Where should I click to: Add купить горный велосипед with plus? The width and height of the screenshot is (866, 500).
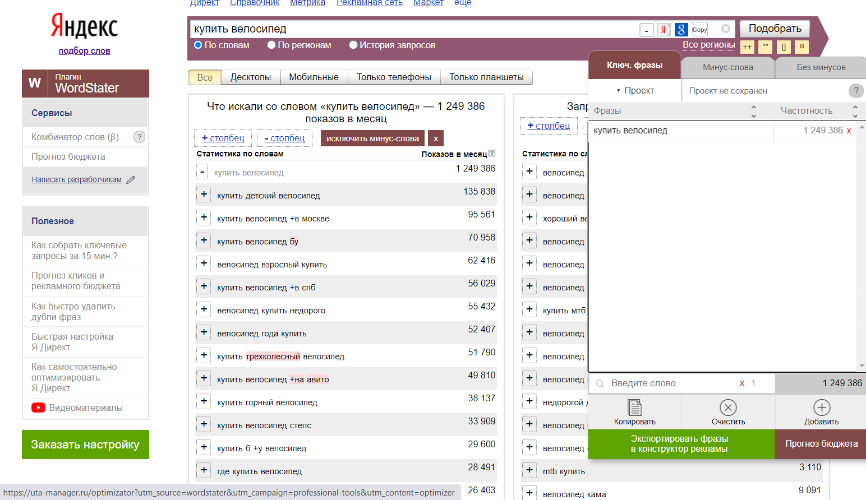[204, 401]
